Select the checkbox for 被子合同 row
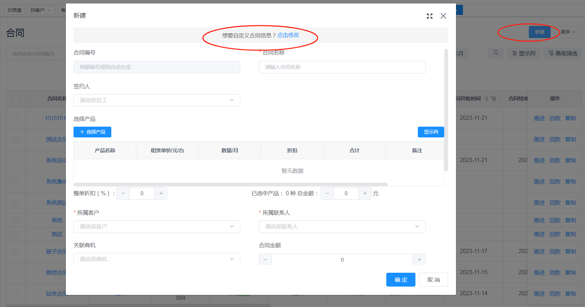The height and width of the screenshot is (307, 585). [x=16, y=252]
